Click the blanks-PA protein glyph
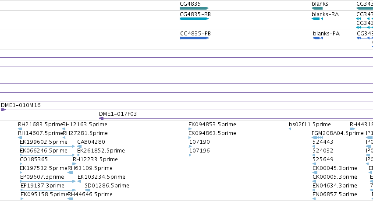373x201 pixels. 318,38
